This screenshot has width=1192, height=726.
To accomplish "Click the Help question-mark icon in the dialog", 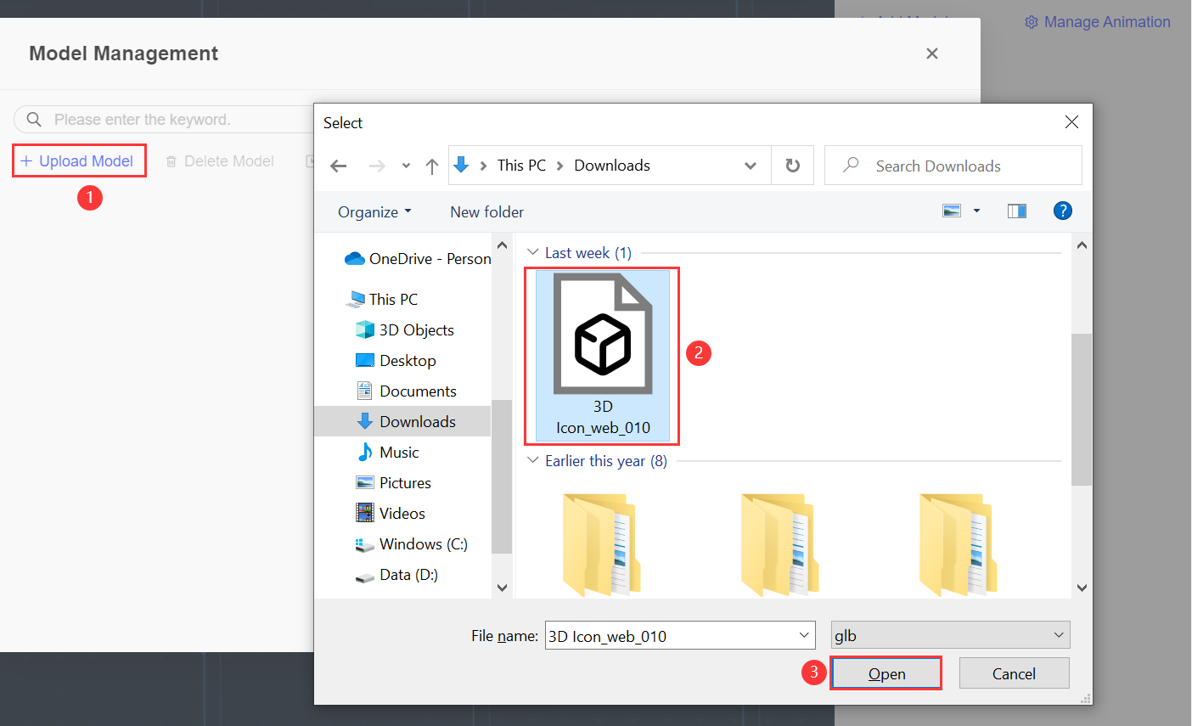I will click(x=1063, y=210).
